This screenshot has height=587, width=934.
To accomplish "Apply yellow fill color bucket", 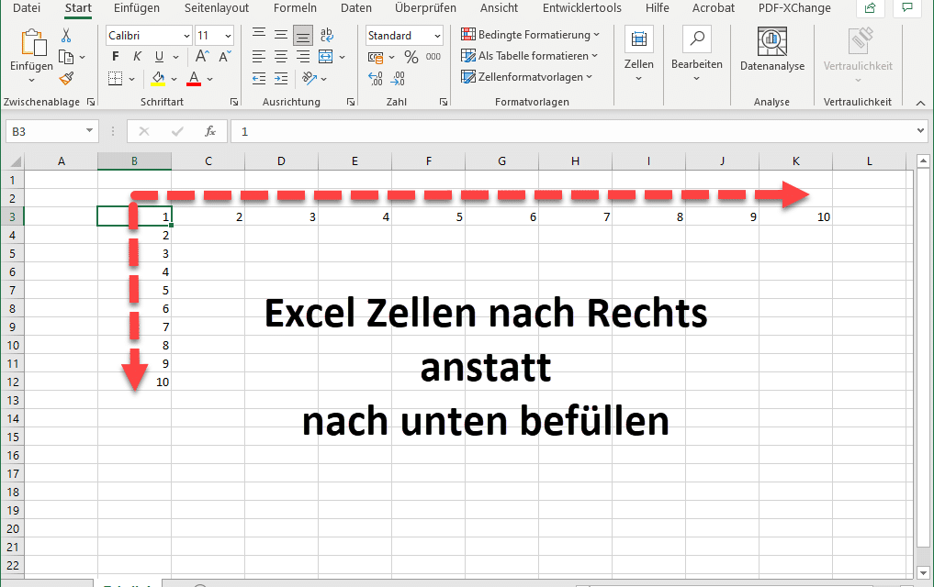I will (159, 79).
